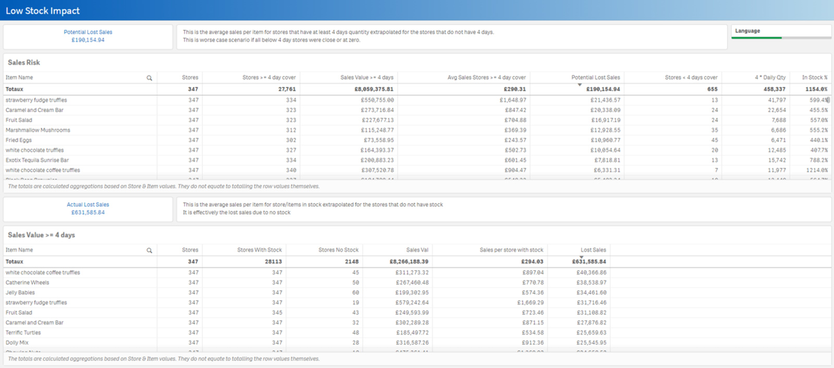Sort by Avg Sales Stores >= 4 day cover
The width and height of the screenshot is (834, 368).
point(486,78)
